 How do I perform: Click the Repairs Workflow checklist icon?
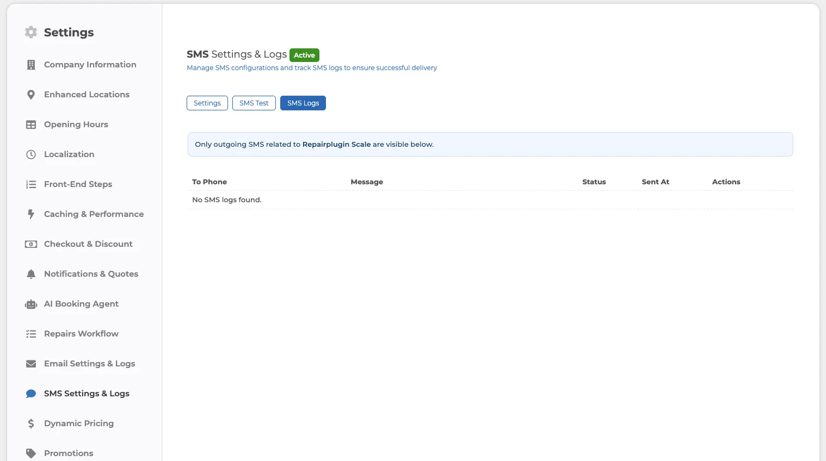pos(31,334)
